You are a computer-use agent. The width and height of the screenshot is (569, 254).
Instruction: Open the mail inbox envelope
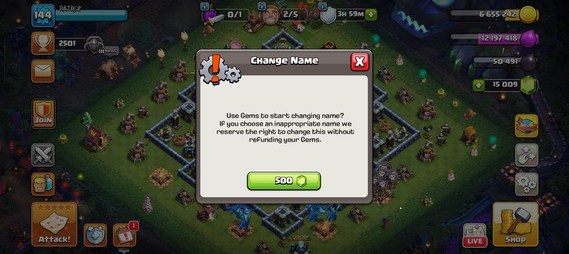click(x=43, y=71)
